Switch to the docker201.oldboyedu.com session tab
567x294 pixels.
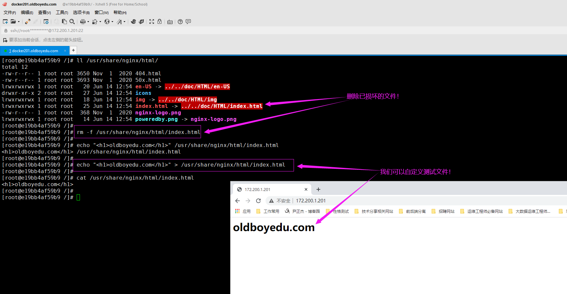(x=35, y=51)
